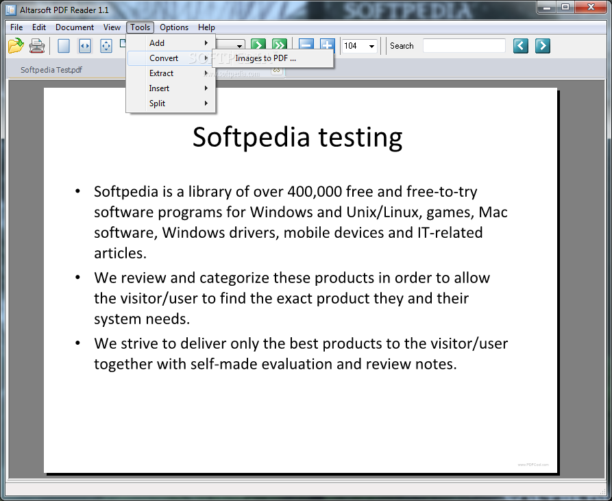This screenshot has width=612, height=501.
Task: Select the fit width view icon
Action: tap(85, 46)
